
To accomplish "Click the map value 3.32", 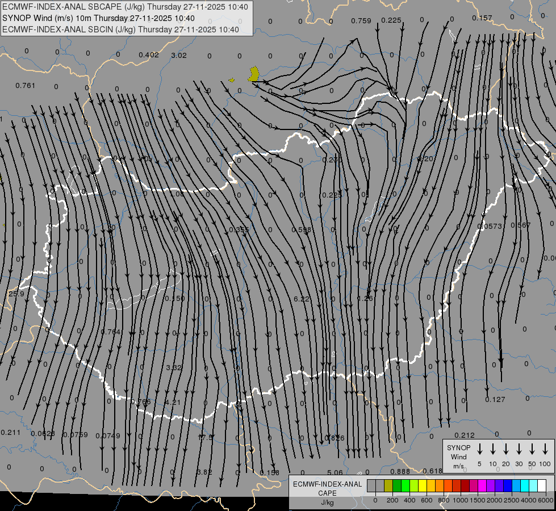I will pyautogui.click(x=174, y=368).
